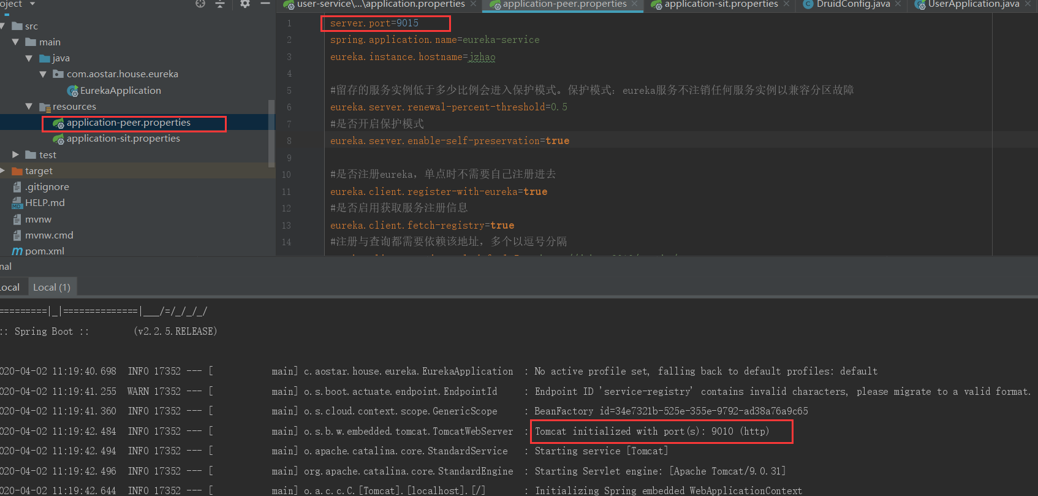Click the Maven pom.xml icon
1038x496 pixels.
[x=17, y=251]
